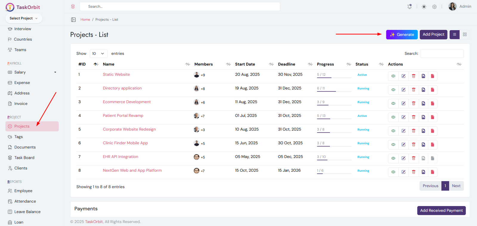
Task: Switch to grid view layout
Action: coord(464,35)
